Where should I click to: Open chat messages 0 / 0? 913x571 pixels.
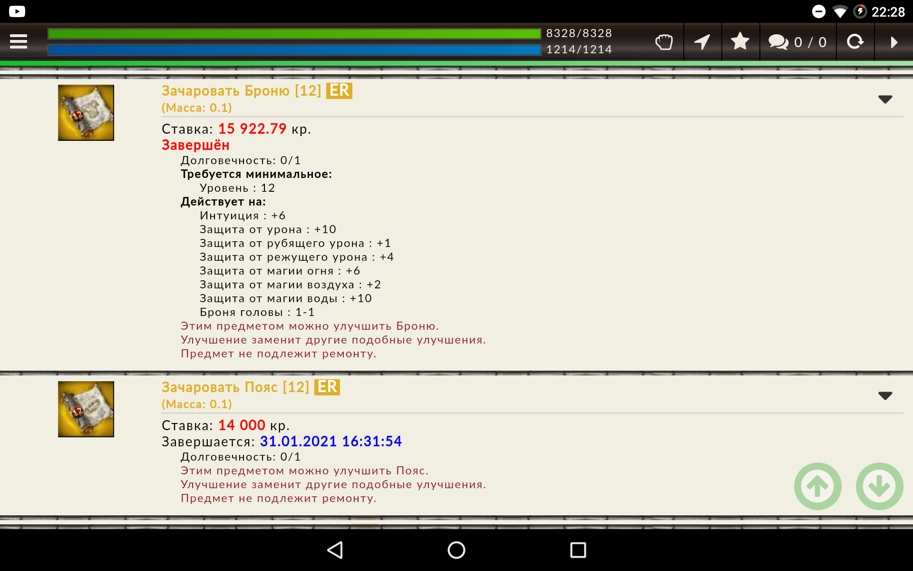coord(797,42)
